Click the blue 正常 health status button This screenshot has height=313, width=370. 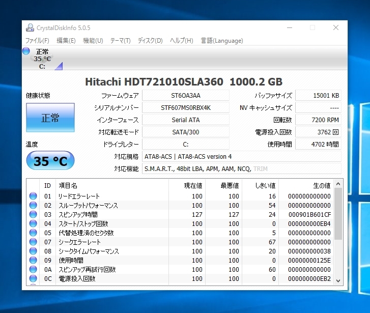click(50, 118)
